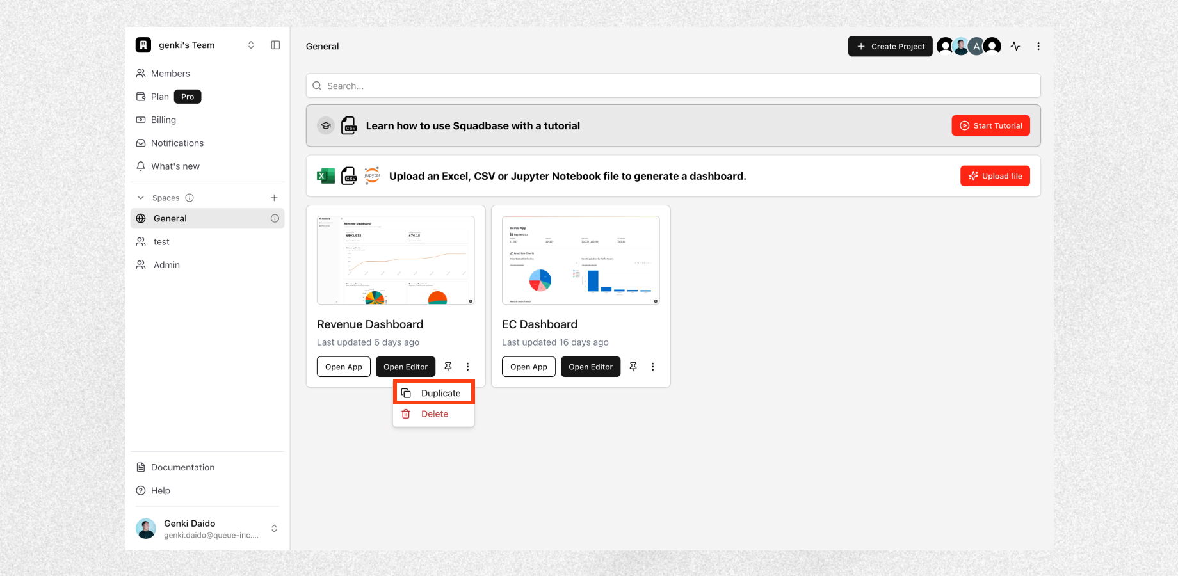Choose Duplicate from the context menu
Image resolution: width=1178 pixels, height=576 pixels.
(x=434, y=393)
